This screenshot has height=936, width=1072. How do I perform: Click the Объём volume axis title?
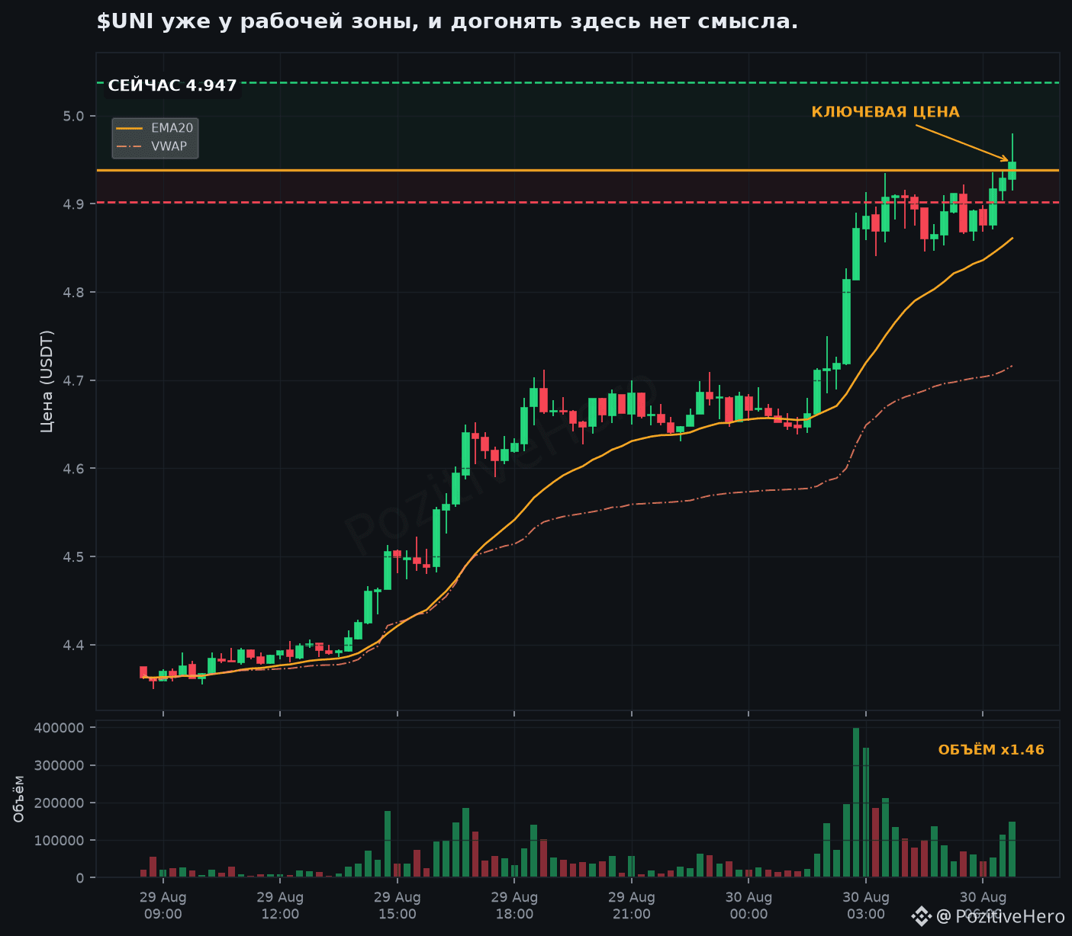19,799
